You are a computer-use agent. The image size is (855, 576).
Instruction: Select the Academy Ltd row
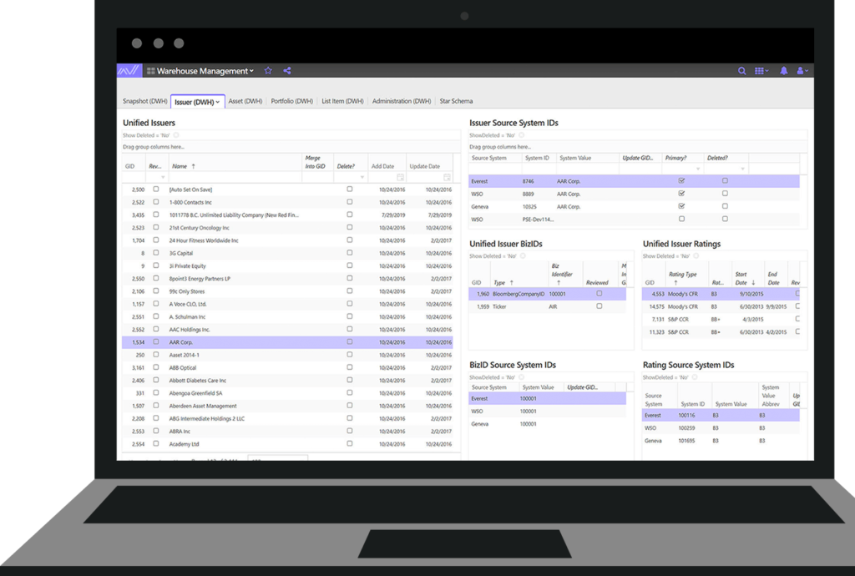pos(287,444)
